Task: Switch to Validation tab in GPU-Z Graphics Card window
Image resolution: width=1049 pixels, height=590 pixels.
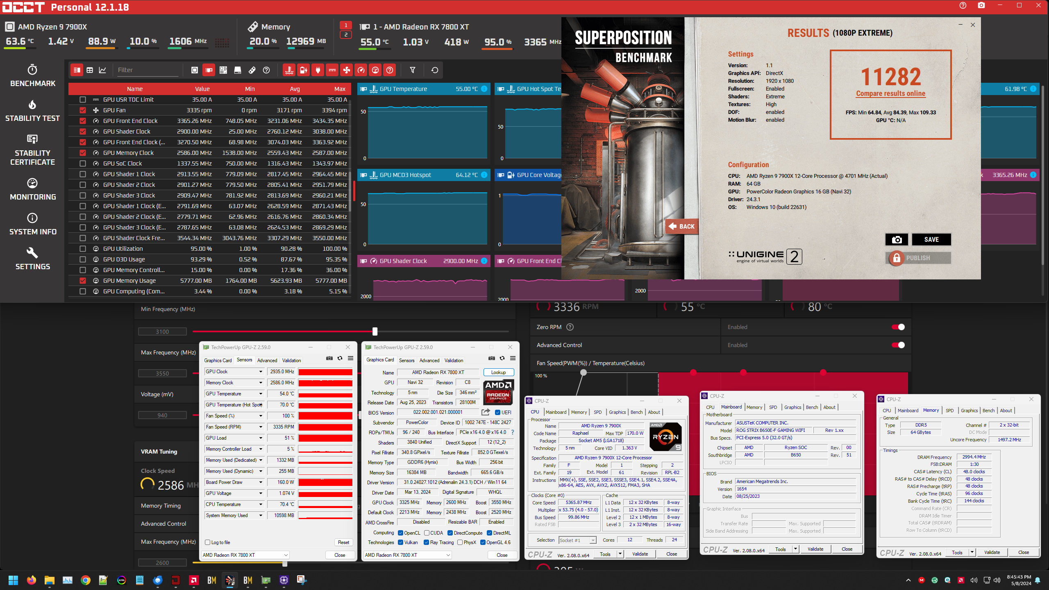Action: coord(454,361)
